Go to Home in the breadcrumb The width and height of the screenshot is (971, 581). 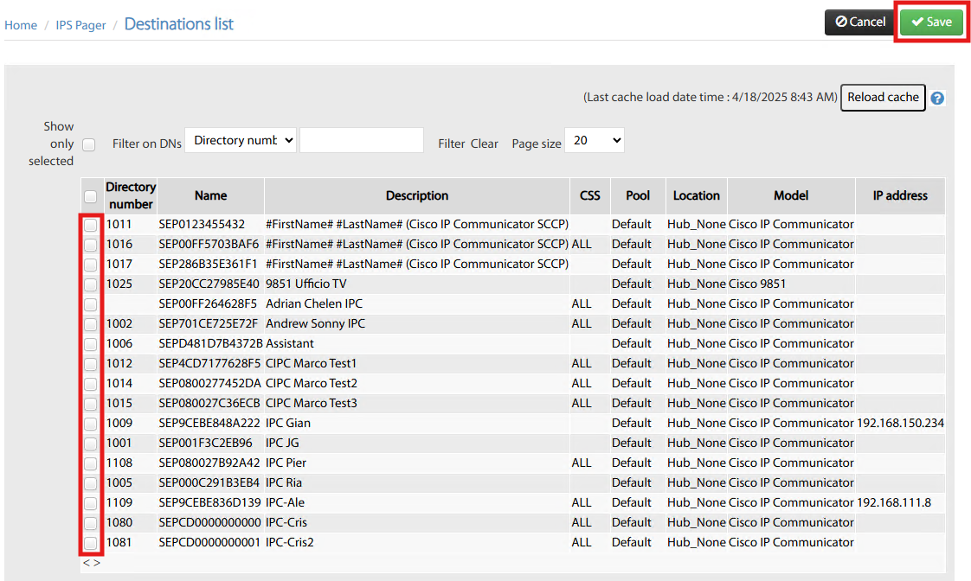[21, 25]
